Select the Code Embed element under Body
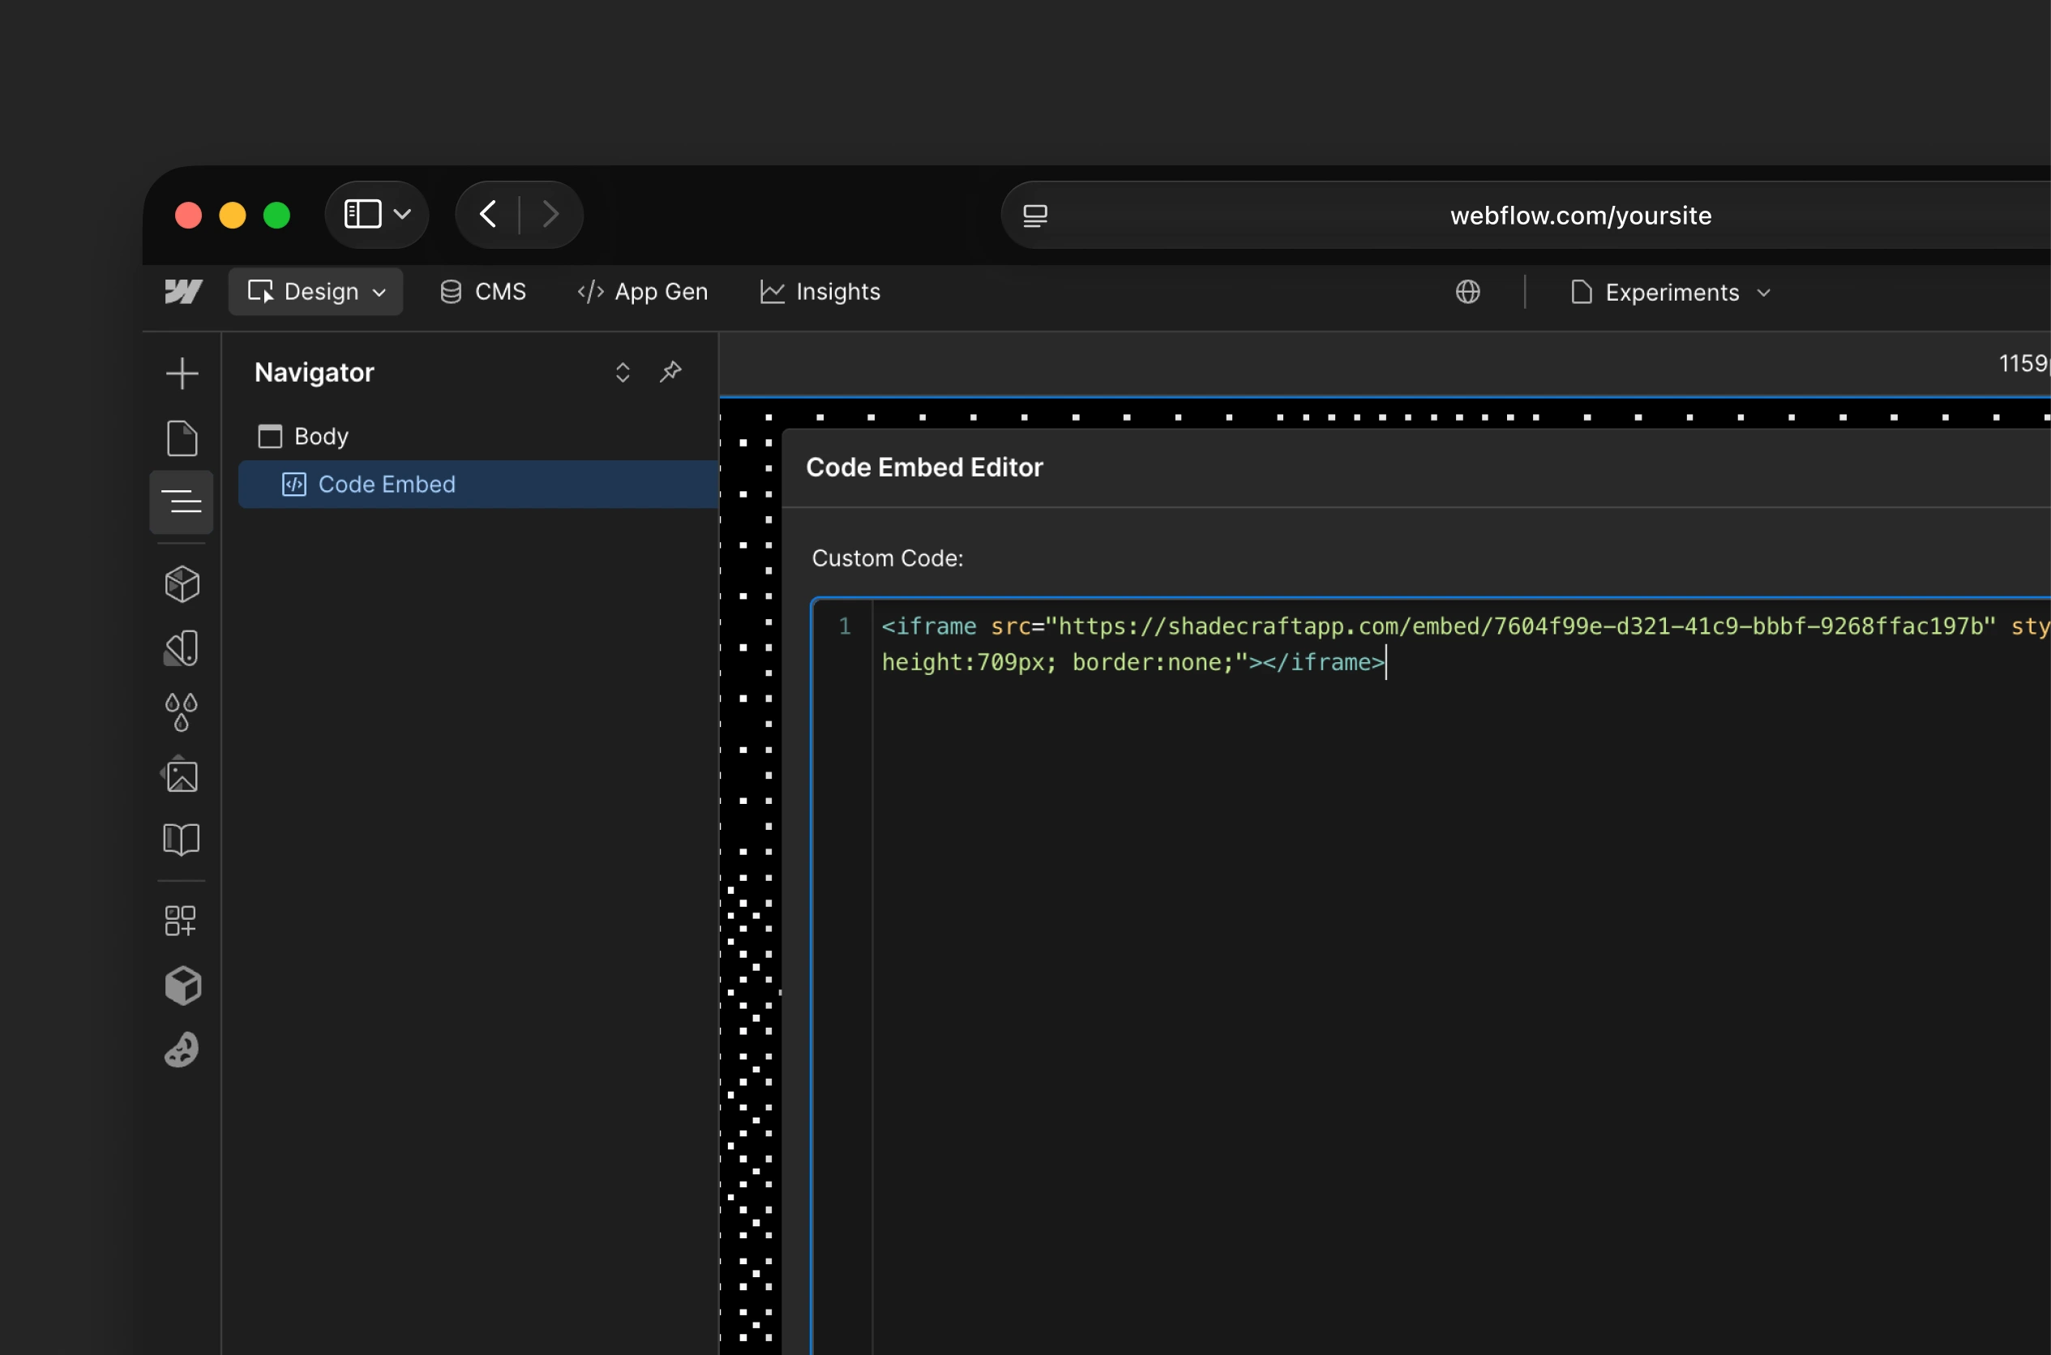Viewport: 2051px width, 1355px height. pos(387,484)
